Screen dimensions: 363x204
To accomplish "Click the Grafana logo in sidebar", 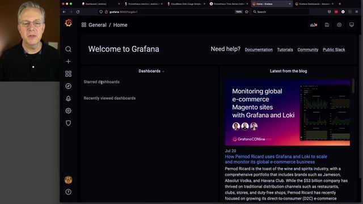I will (x=68, y=23).
